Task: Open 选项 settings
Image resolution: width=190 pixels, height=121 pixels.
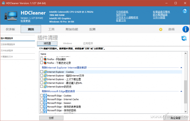Action: click(x=171, y=29)
